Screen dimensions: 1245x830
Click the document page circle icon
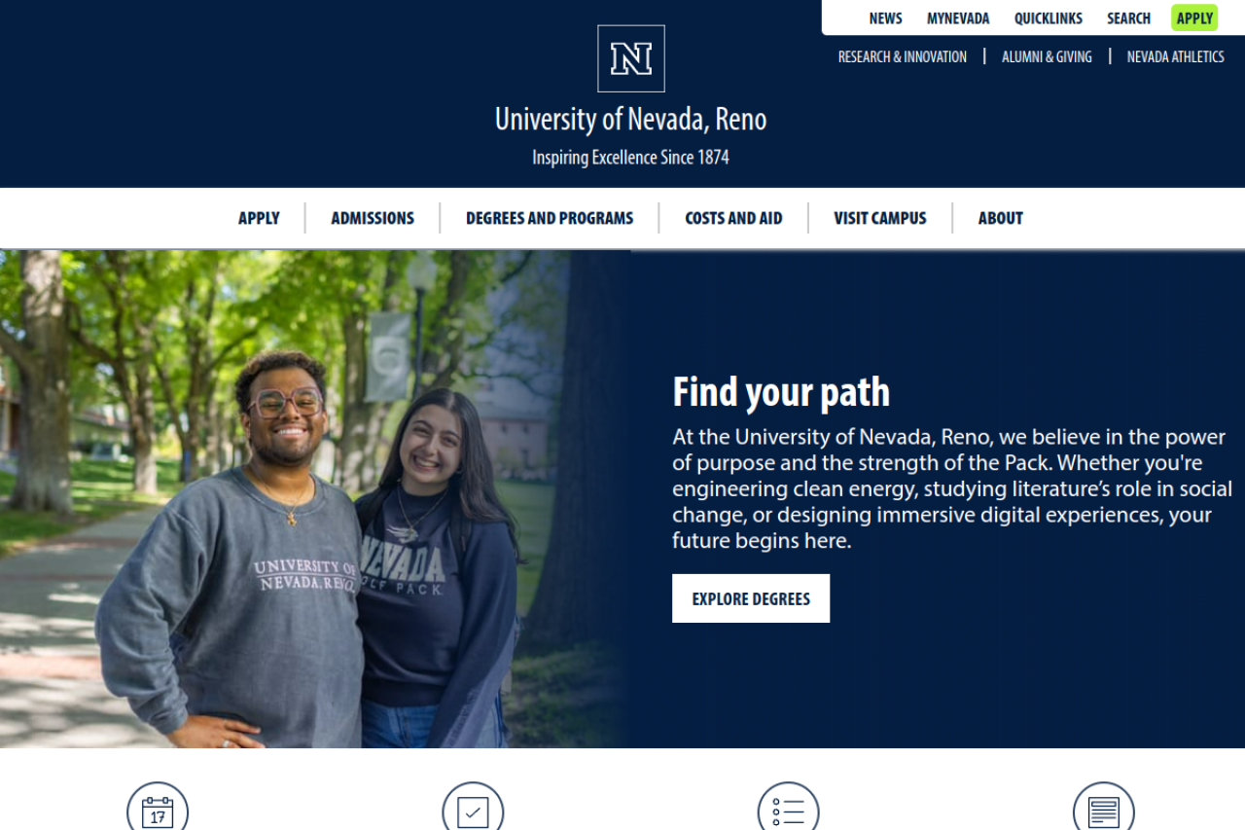(1104, 808)
